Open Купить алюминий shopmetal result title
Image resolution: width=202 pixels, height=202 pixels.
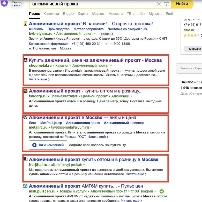(95, 60)
